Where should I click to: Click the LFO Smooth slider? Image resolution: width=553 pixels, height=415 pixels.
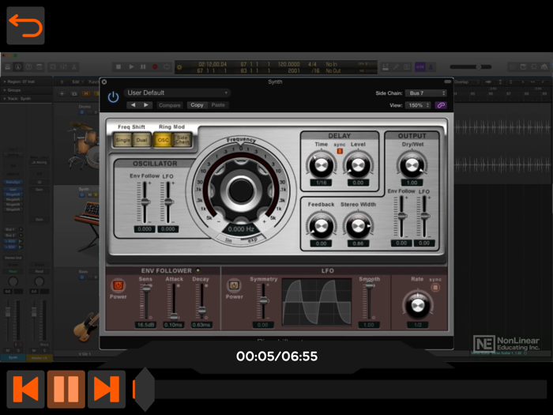click(x=369, y=301)
